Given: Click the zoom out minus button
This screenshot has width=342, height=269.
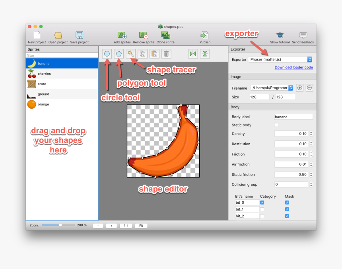Looking at the screenshot, I should coord(98,226).
